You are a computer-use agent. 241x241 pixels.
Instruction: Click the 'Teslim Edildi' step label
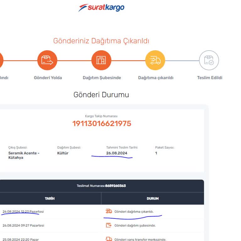(210, 78)
